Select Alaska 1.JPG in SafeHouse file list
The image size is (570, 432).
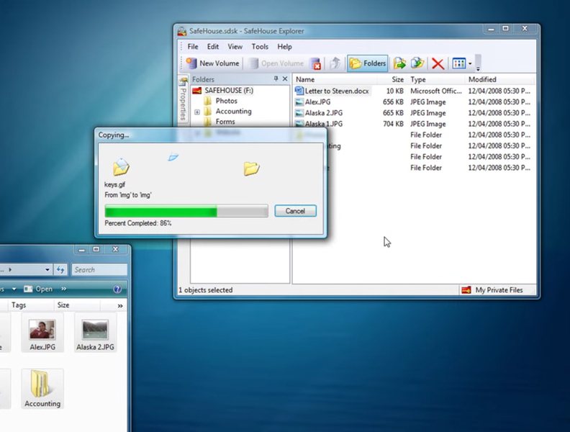pyautogui.click(x=324, y=124)
